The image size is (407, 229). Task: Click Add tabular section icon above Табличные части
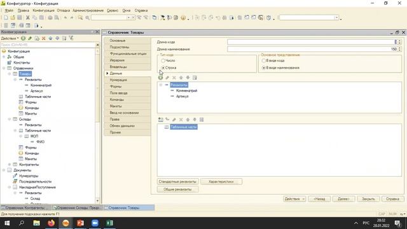[x=161, y=120]
